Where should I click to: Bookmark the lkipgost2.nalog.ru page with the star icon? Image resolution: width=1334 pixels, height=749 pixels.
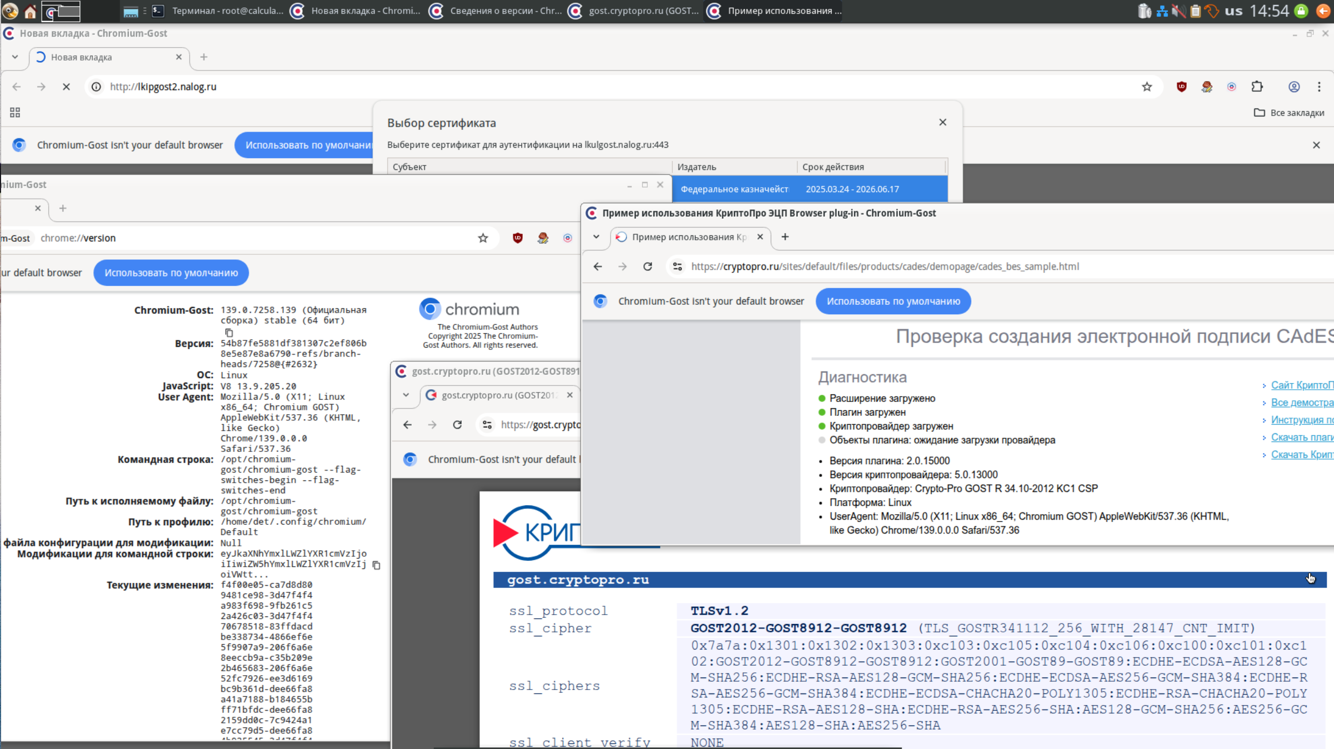1147,87
